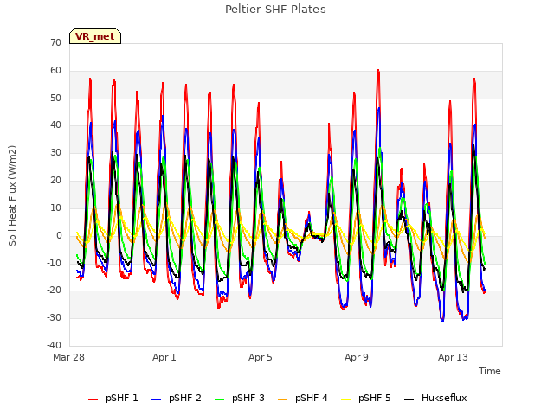Image resolution: width=554 pixels, height=415 pixels.
Task: Click the 50 y-axis tick label
Action: [x=55, y=98]
